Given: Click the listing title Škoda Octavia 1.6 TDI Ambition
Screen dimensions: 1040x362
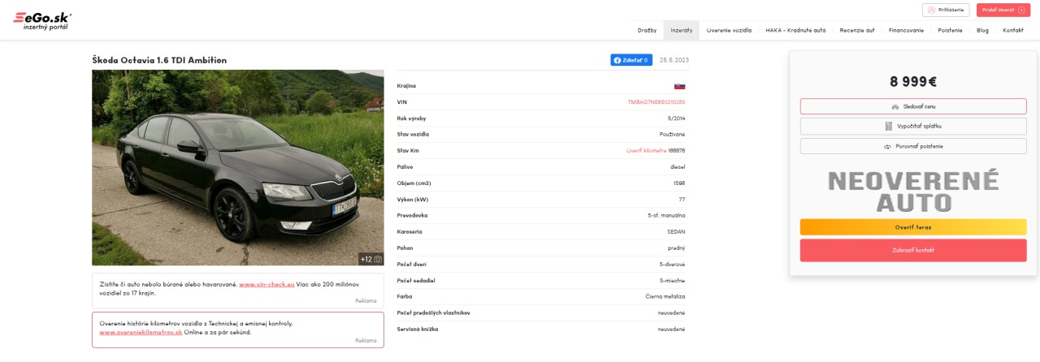Looking at the screenshot, I should [x=159, y=60].
